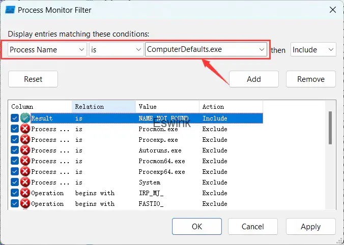Click the green Include icon on Result row

pos(25,118)
